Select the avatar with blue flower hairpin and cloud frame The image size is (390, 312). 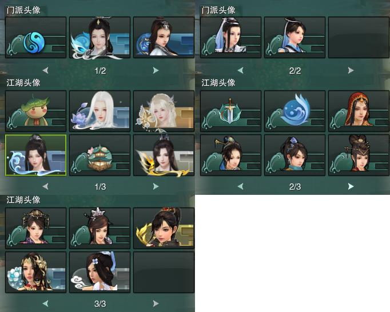100,272
